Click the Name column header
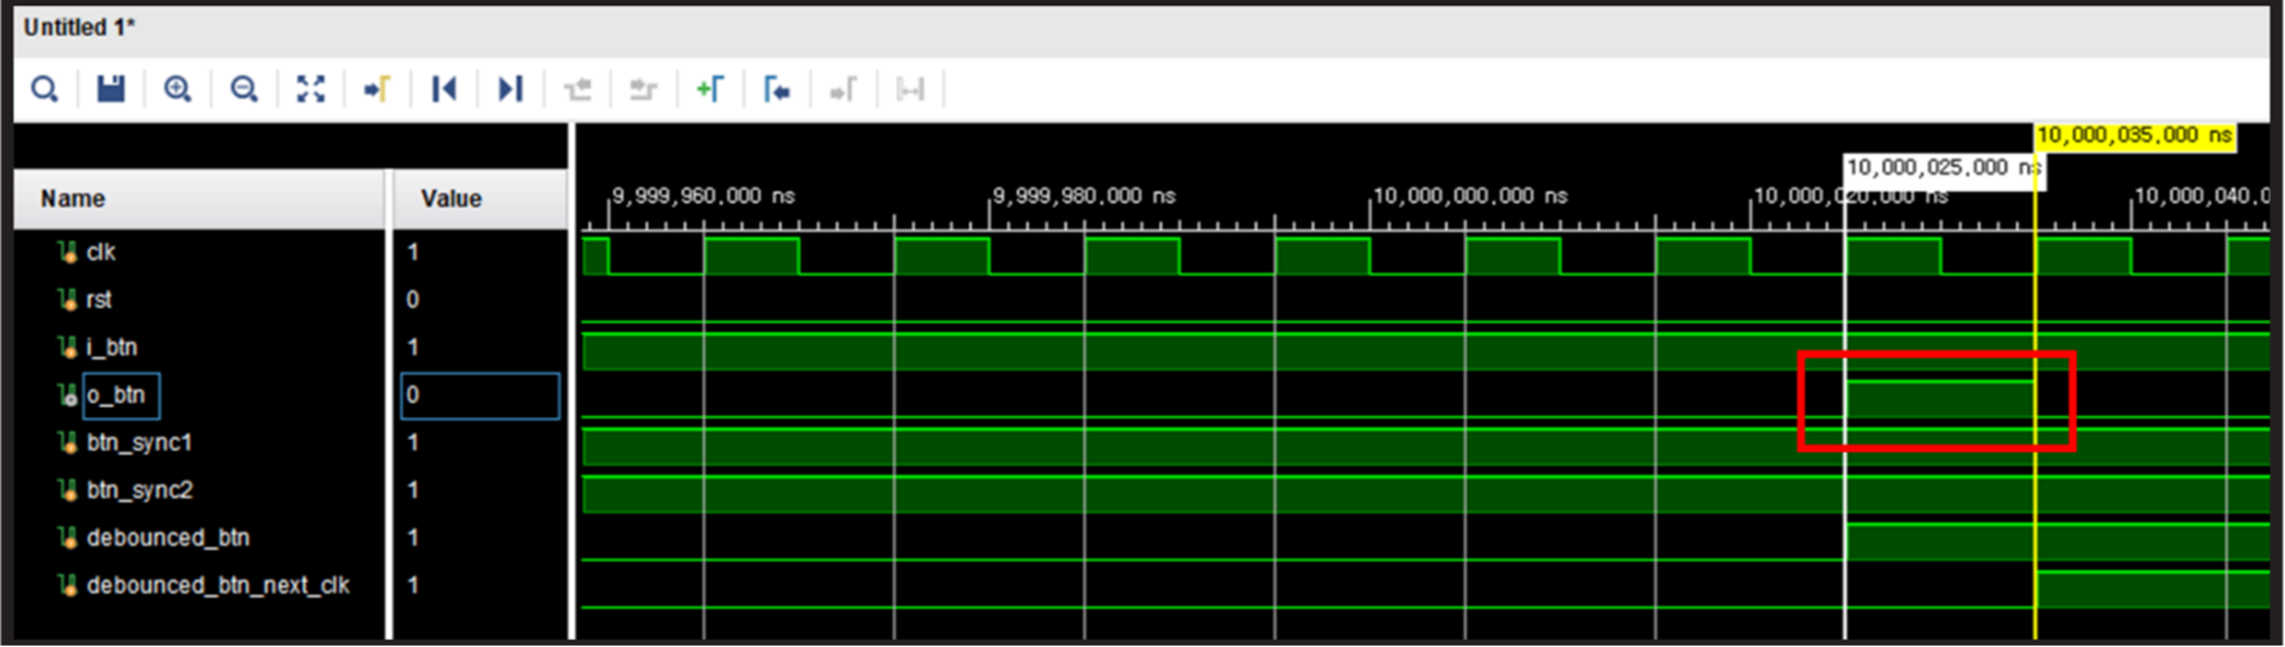This screenshot has height=647, width=2285. point(72,199)
